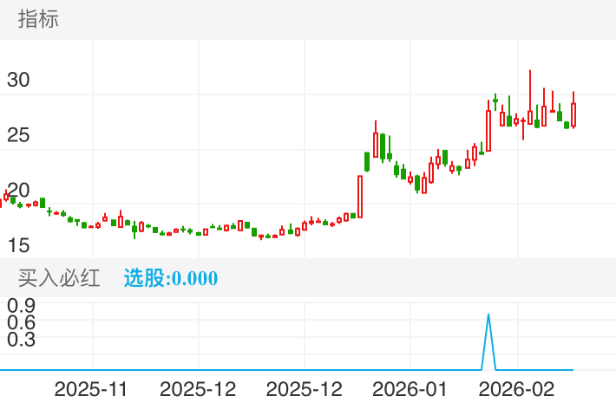Click the leftmost 2025-12 date label
The height and width of the screenshot is (409, 616).
(198, 389)
